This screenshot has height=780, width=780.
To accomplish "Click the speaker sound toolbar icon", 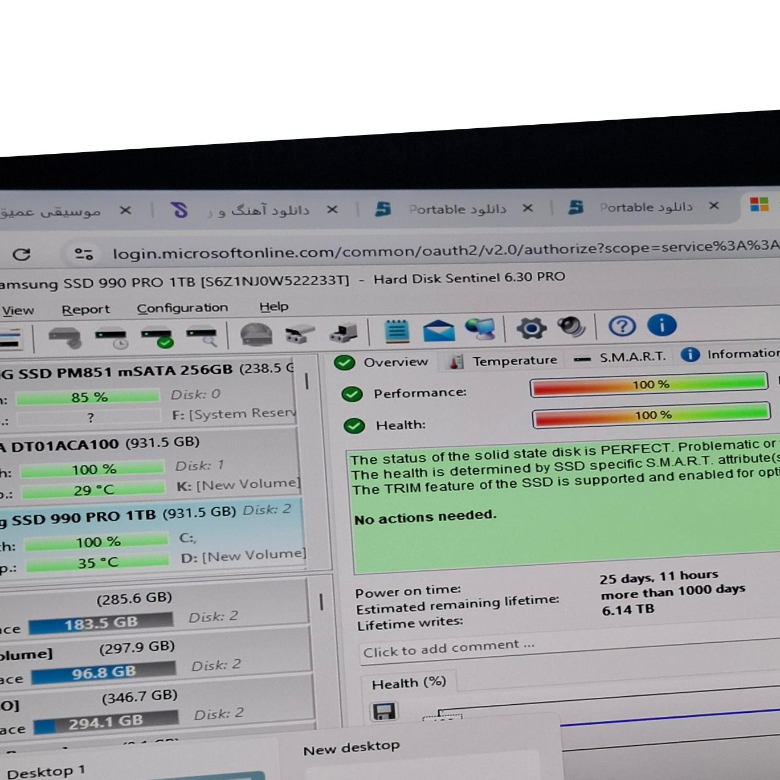I will (571, 327).
